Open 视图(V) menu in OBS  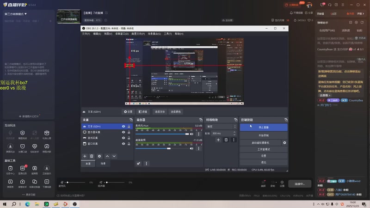tap(108, 34)
